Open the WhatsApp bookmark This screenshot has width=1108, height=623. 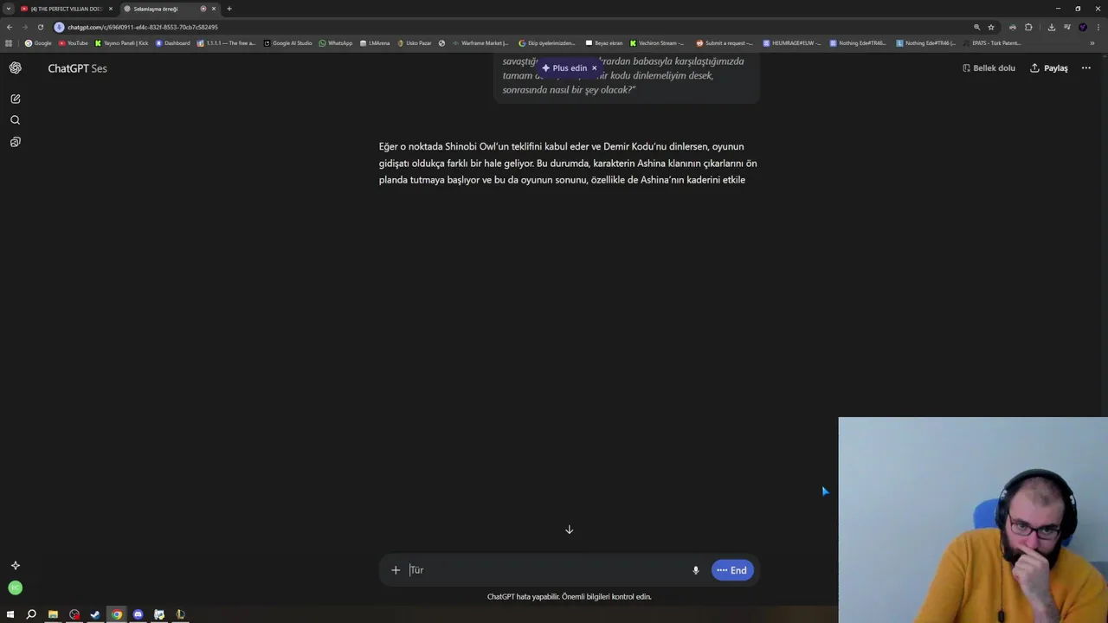(x=336, y=43)
